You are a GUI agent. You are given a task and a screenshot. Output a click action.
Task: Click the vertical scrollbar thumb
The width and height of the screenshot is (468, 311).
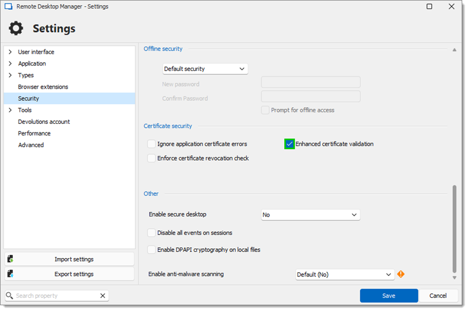[454, 229]
